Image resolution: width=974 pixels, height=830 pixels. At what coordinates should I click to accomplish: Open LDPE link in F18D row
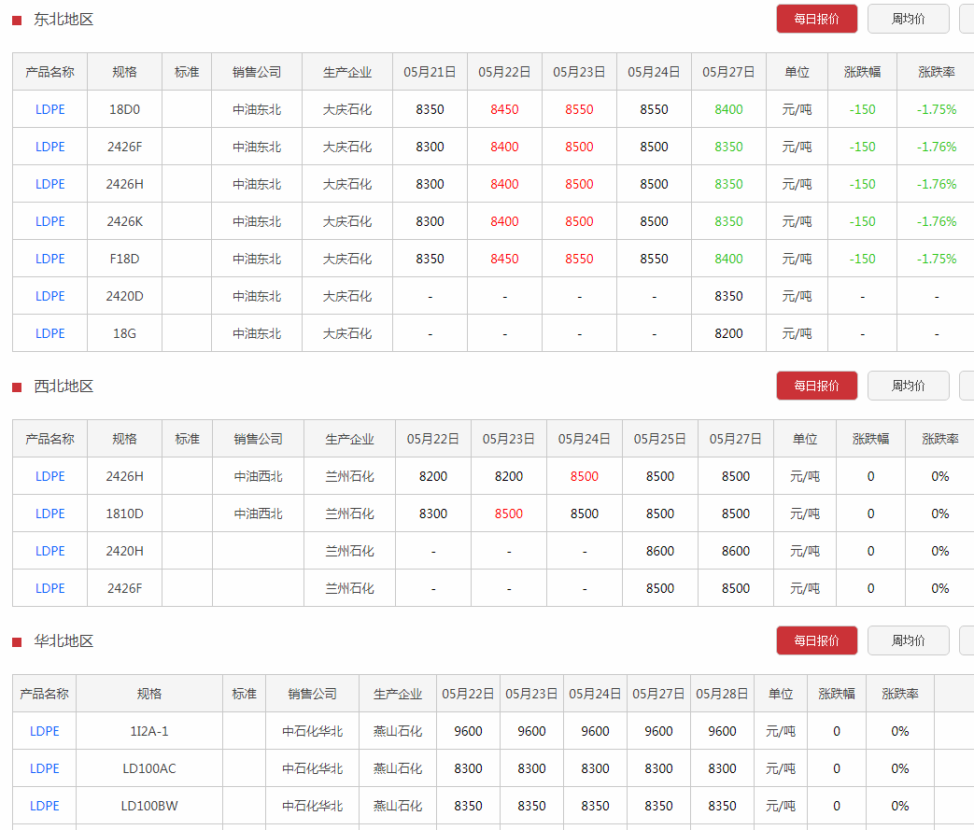[49, 259]
